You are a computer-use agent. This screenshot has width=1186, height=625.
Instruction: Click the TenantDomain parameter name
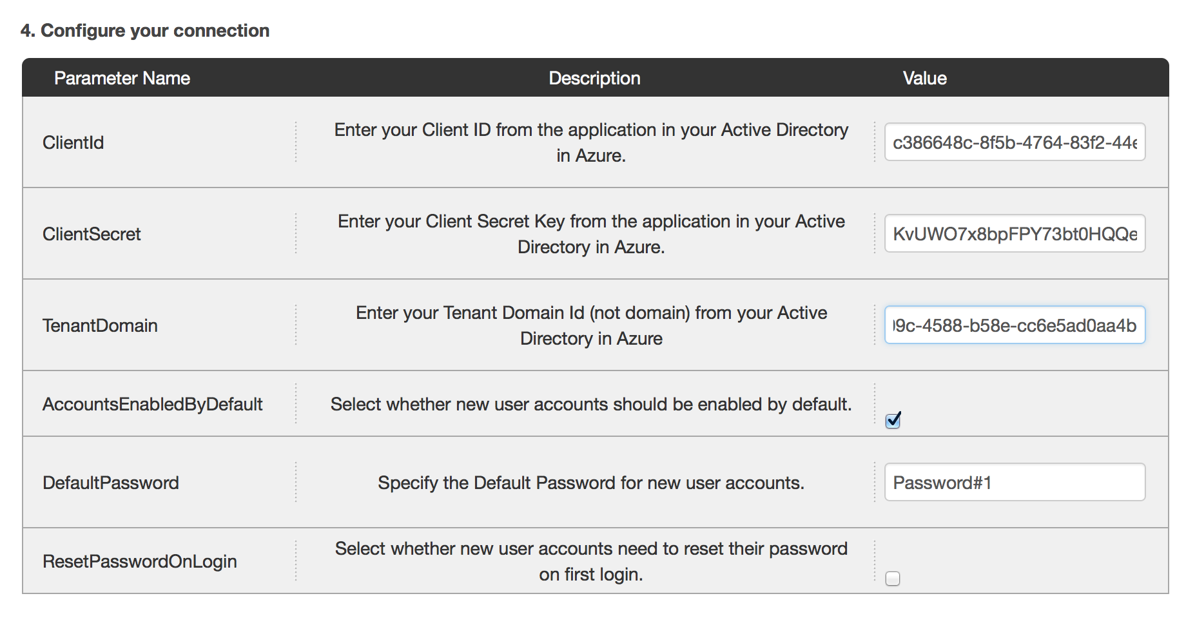pos(100,325)
